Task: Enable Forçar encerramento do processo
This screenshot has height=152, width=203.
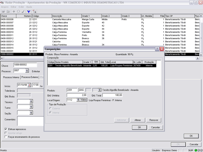Action: pyautogui.click(x=6, y=137)
